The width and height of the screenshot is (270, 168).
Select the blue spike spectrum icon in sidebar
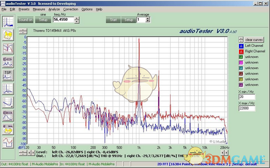click(8, 89)
